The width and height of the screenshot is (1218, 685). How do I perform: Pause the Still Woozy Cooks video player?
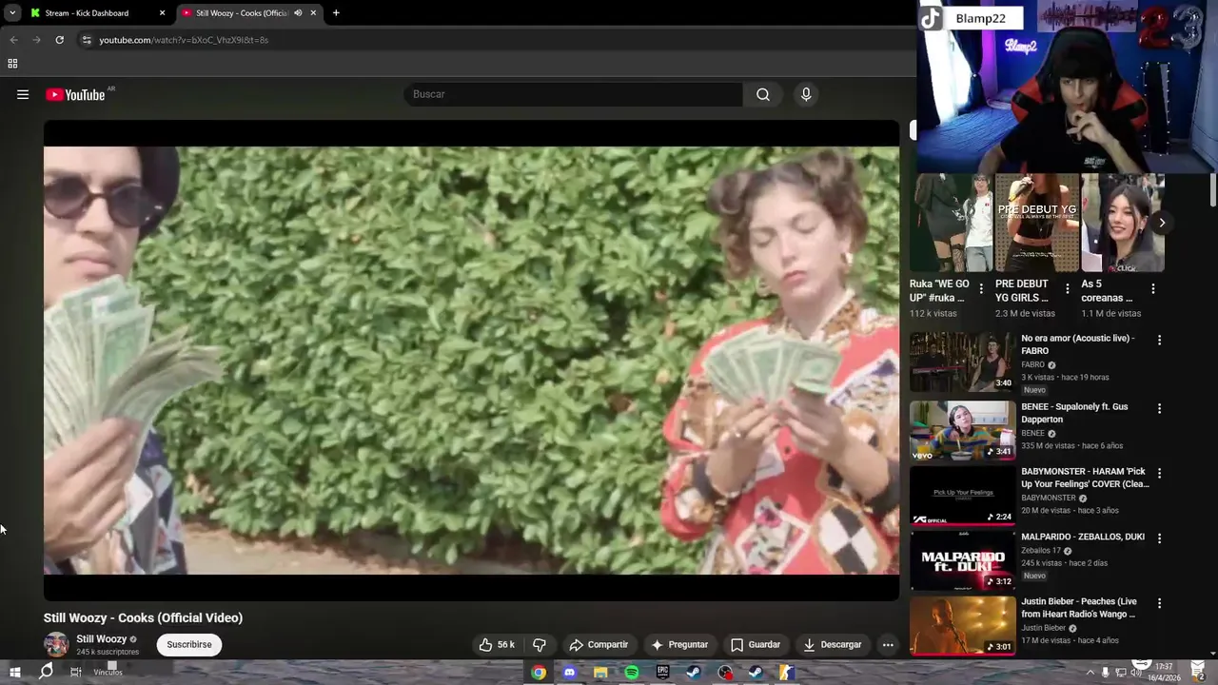[x=471, y=360]
